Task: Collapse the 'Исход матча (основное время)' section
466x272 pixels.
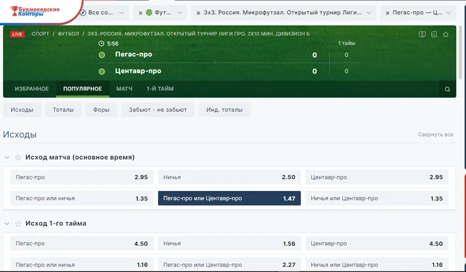Action: (x=7, y=157)
